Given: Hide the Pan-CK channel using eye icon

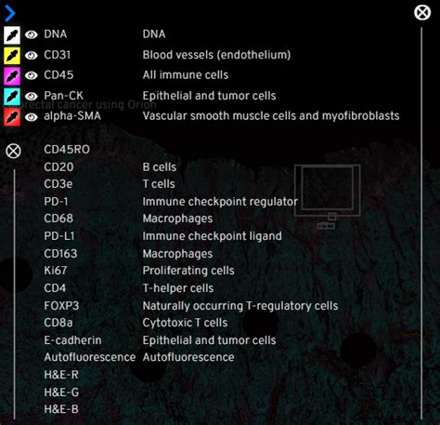Looking at the screenshot, I should point(32,96).
